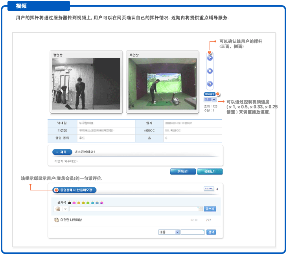Choose the black font color swatch
The height and width of the screenshot is (254, 287).
pos(70,203)
